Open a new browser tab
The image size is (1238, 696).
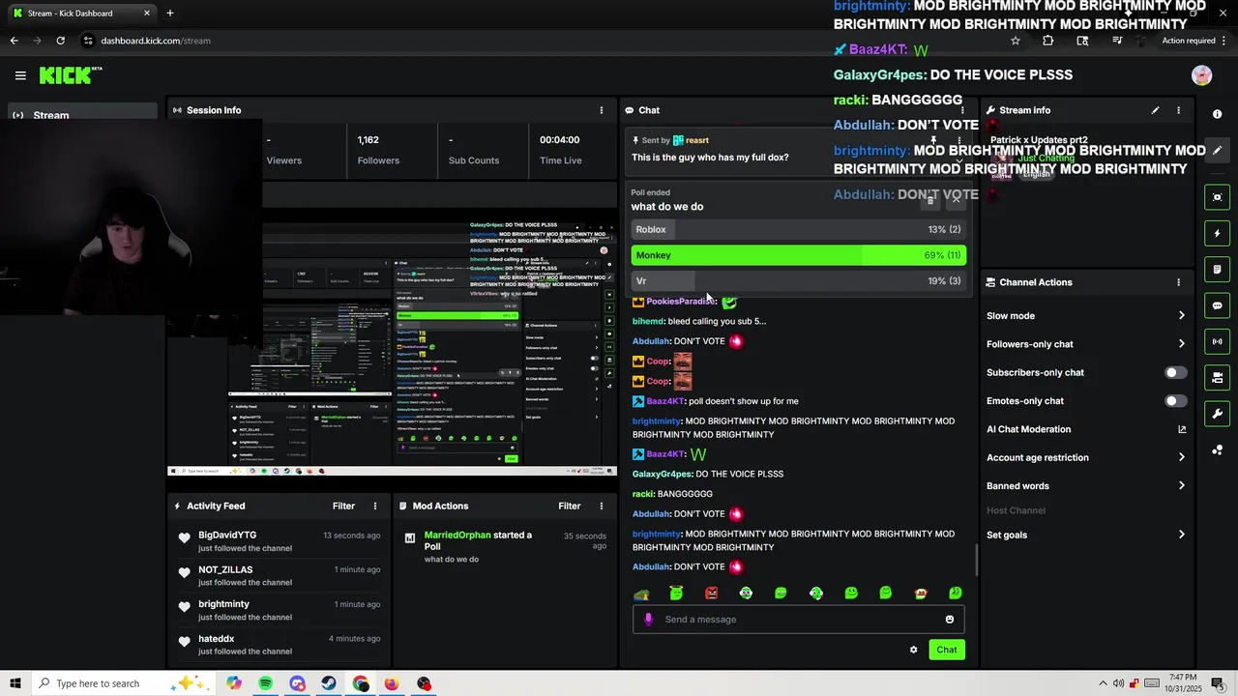click(170, 13)
